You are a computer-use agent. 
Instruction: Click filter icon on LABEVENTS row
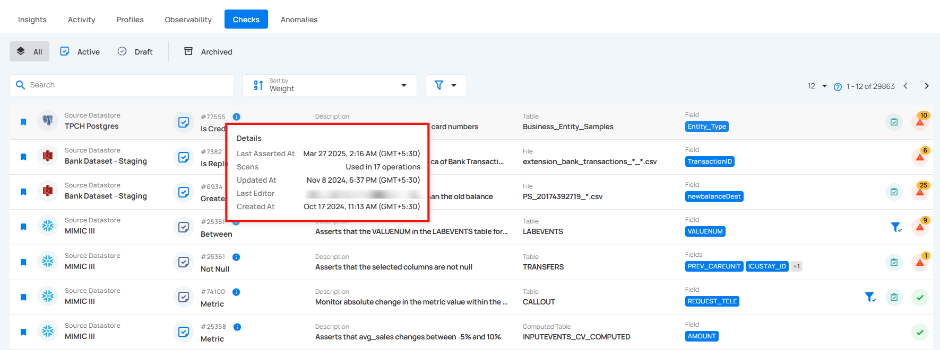[x=896, y=227]
